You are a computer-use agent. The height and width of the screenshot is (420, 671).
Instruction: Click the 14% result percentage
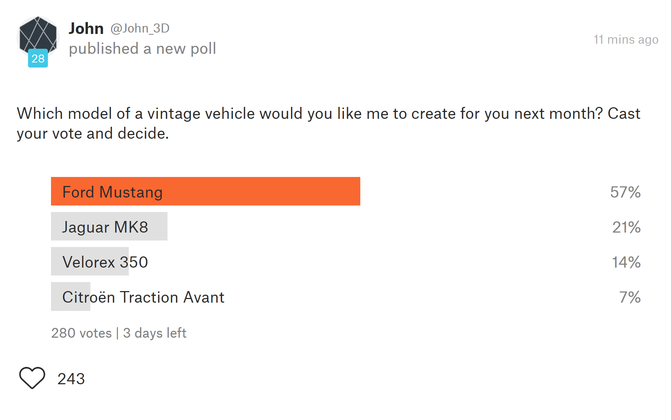[x=627, y=262]
